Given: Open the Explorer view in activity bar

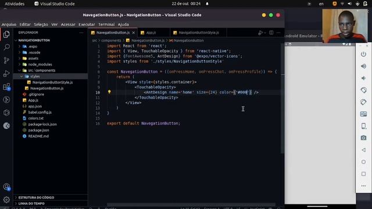Looking at the screenshot, I should pyautogui.click(x=6, y=34).
